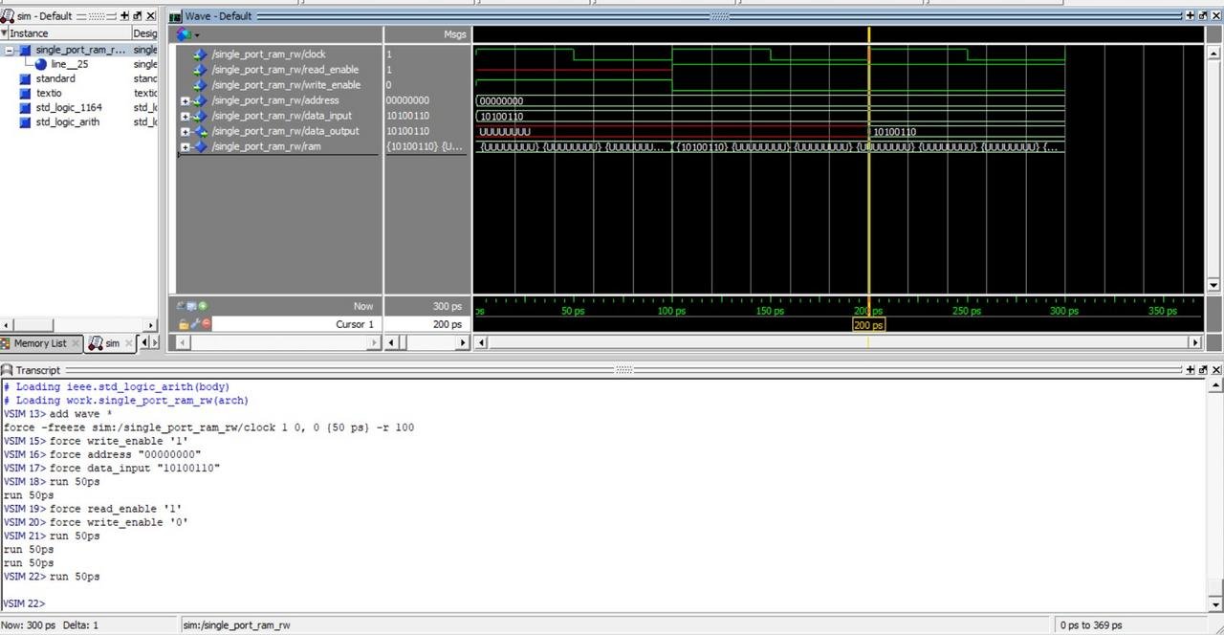Expand the ram signal in the Wave window
Screen dimensions: 1224x635
click(x=186, y=146)
